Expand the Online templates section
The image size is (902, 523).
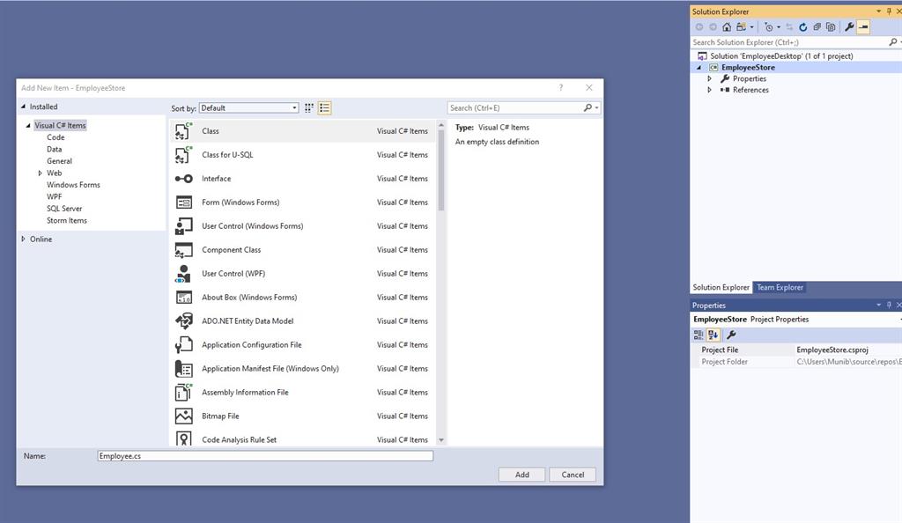click(x=24, y=239)
